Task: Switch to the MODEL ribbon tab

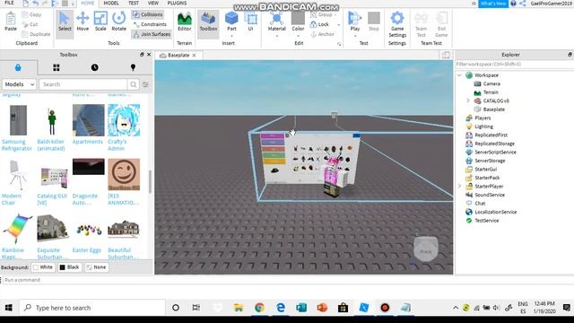Action: coord(111,3)
